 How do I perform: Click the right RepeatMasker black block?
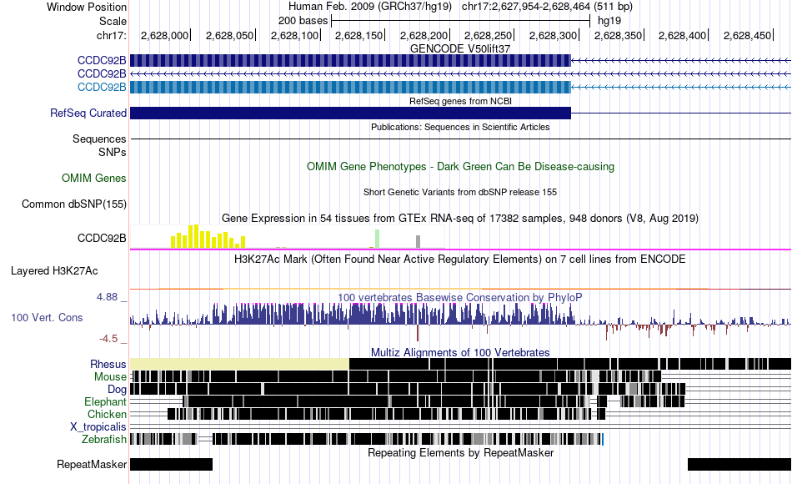tap(739, 464)
